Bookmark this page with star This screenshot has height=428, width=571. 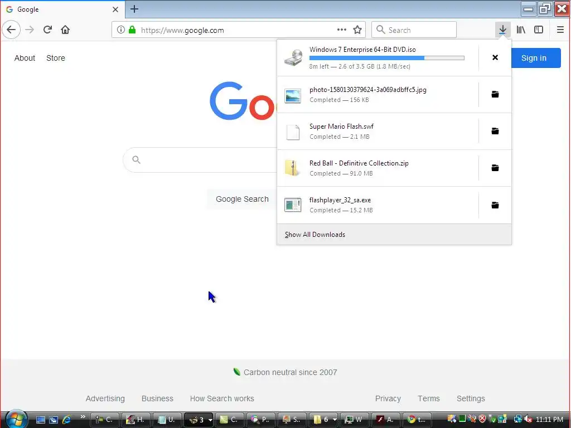[357, 30]
